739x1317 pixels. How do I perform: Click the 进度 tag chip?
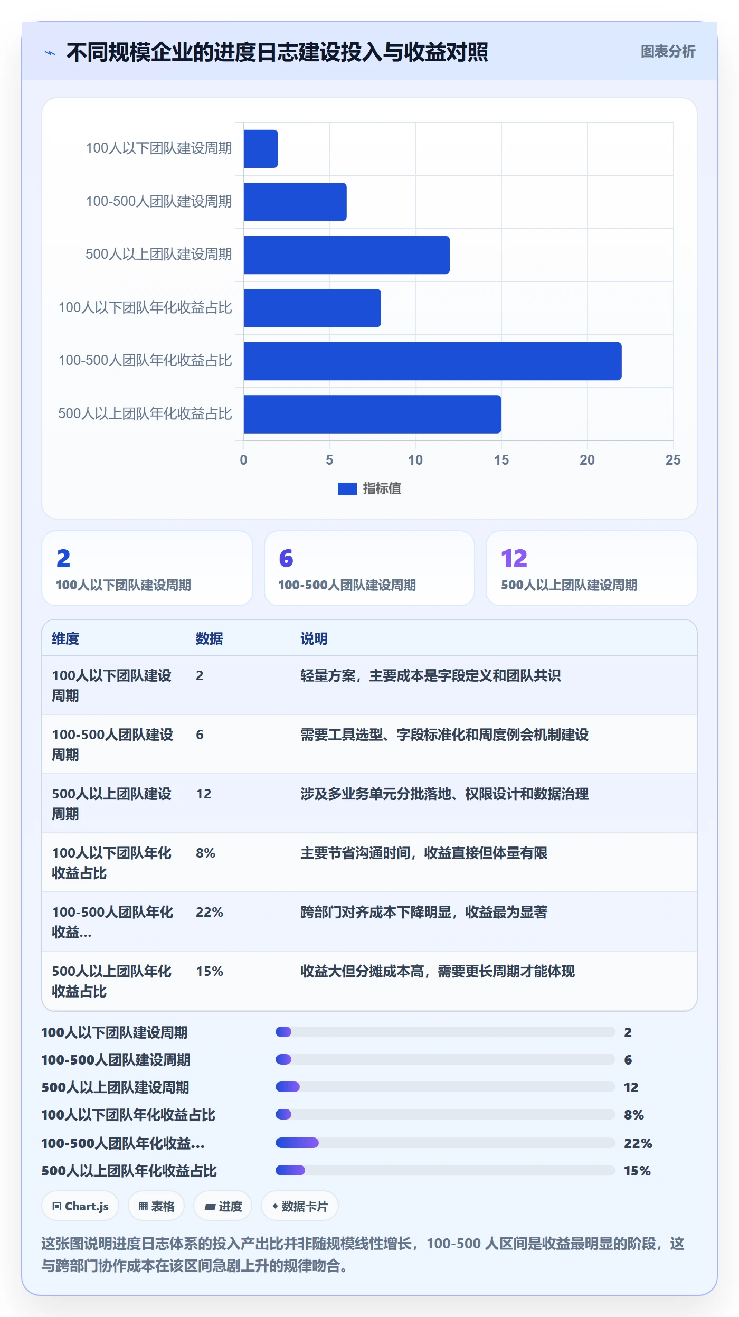[x=223, y=1206]
